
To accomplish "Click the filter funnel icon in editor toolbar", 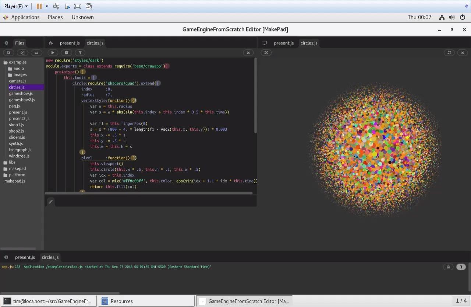I will (80, 53).
